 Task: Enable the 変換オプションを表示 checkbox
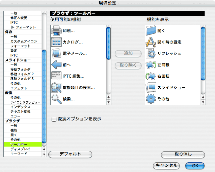[x=54, y=119]
